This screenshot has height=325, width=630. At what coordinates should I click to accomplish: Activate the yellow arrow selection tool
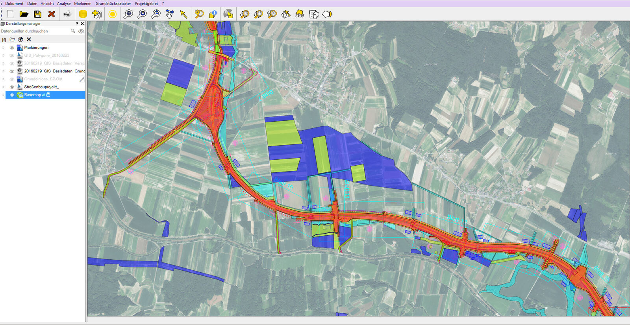[183, 14]
